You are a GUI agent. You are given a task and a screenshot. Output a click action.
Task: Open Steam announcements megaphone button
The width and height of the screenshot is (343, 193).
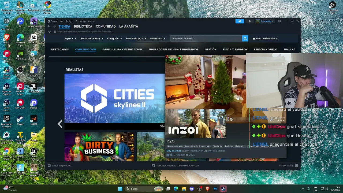(240, 21)
